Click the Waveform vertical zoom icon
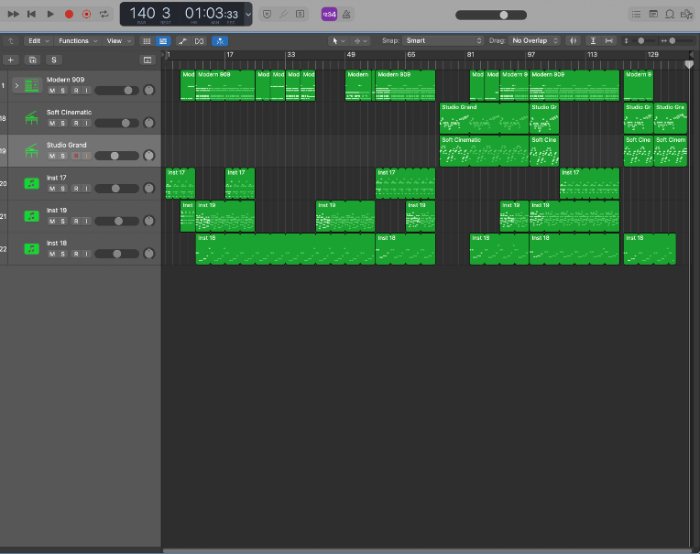The image size is (700, 554). pyautogui.click(x=574, y=41)
